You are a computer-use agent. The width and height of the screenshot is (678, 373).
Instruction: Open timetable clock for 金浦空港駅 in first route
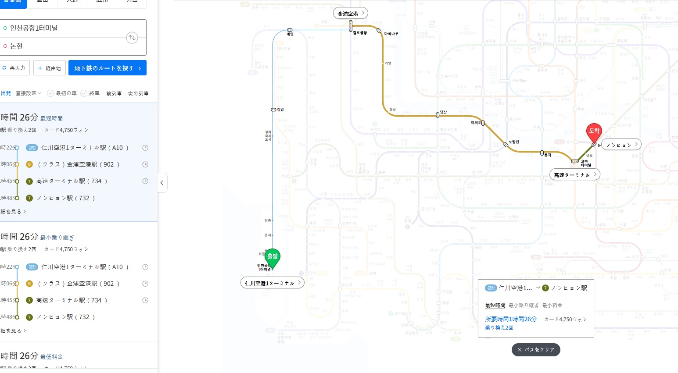[145, 164]
